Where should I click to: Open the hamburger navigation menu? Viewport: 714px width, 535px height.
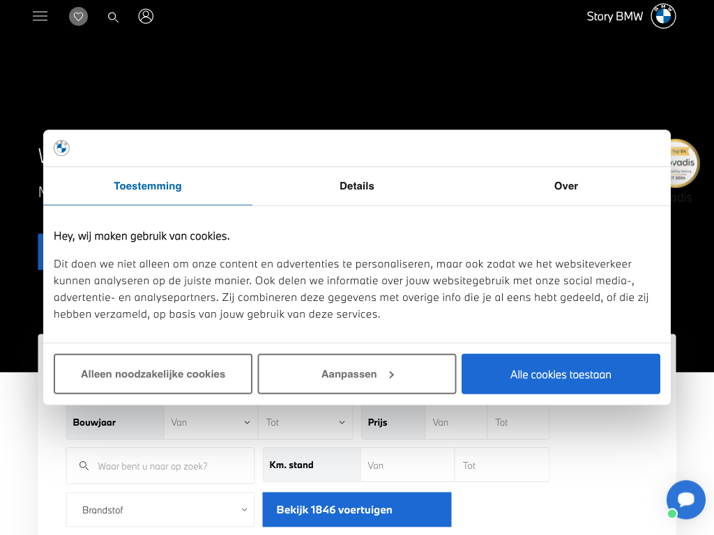40,16
